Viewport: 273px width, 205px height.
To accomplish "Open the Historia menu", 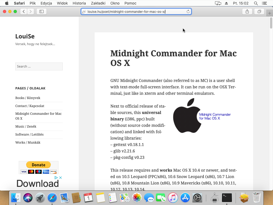I will [x=79, y=3].
